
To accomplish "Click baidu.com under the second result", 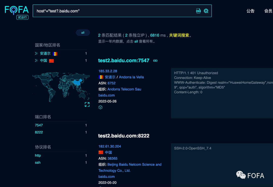I will [107, 177].
